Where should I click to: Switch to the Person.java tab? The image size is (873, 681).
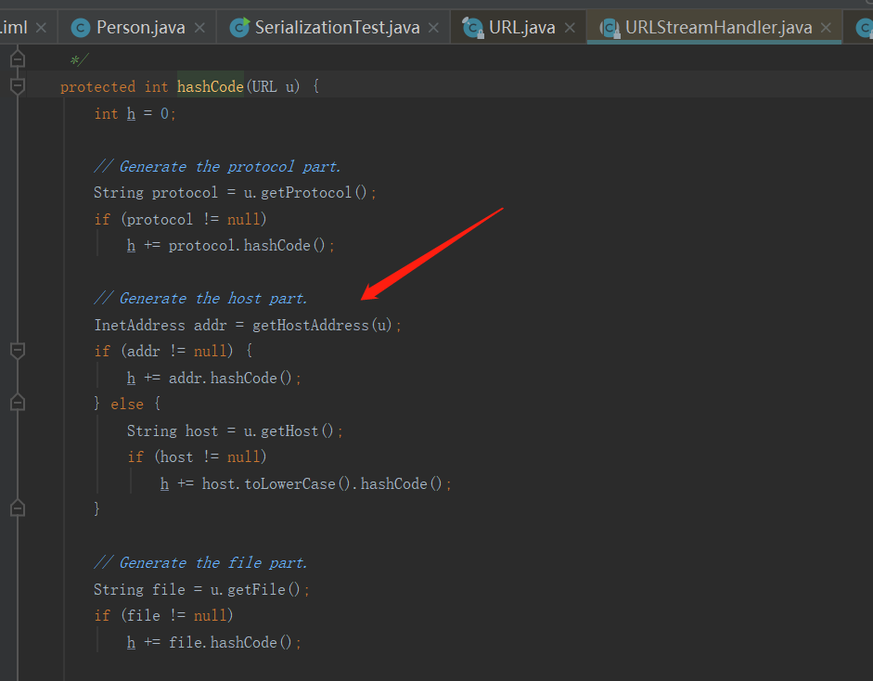click(x=140, y=27)
